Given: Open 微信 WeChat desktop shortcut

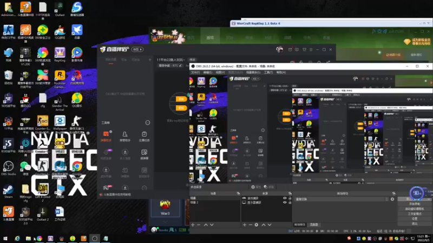Looking at the screenshot, I should click(x=25, y=168).
